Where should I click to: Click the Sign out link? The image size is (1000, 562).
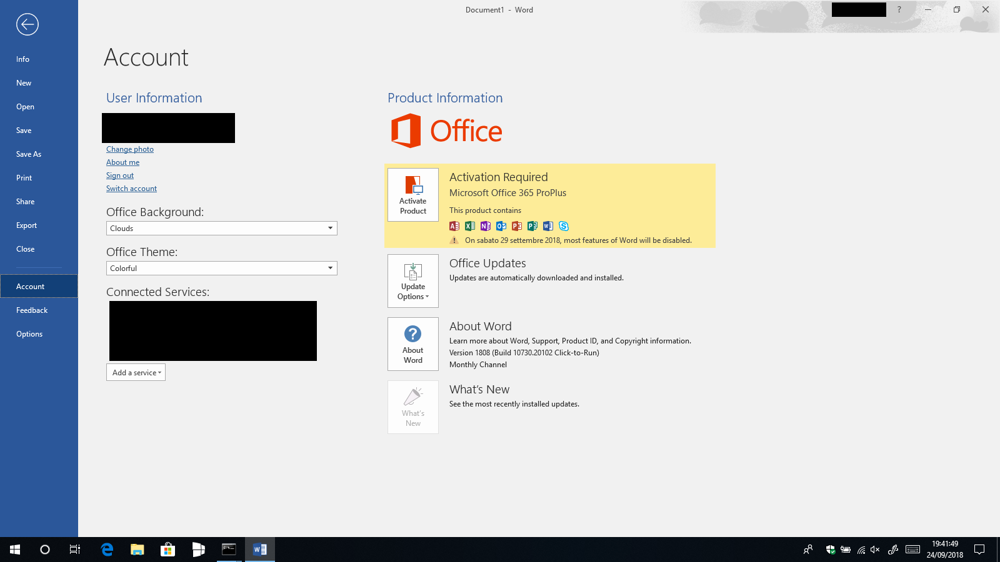point(119,175)
